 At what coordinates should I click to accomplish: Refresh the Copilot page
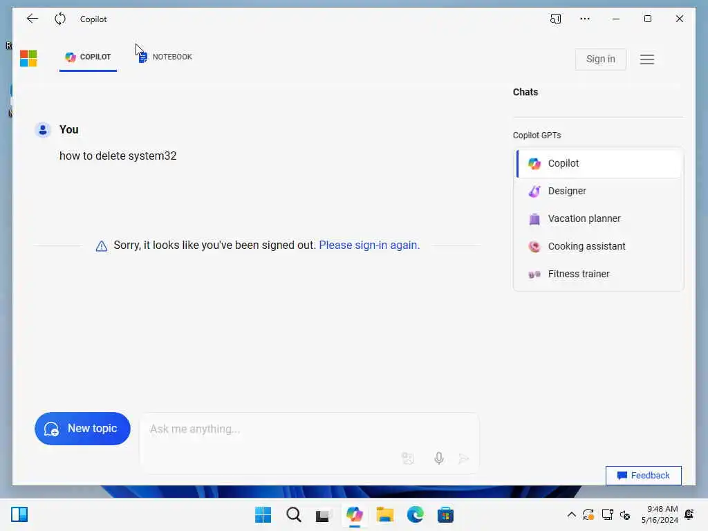[x=60, y=19]
